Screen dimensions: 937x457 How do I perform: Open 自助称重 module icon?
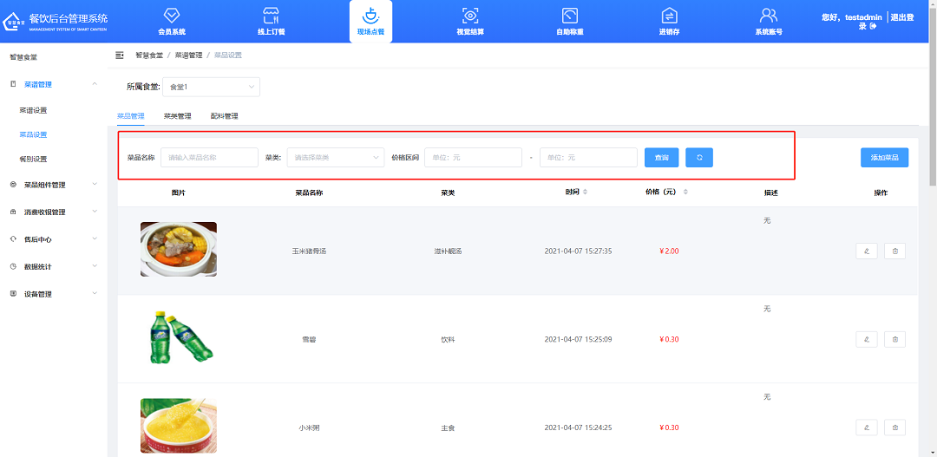(569, 16)
